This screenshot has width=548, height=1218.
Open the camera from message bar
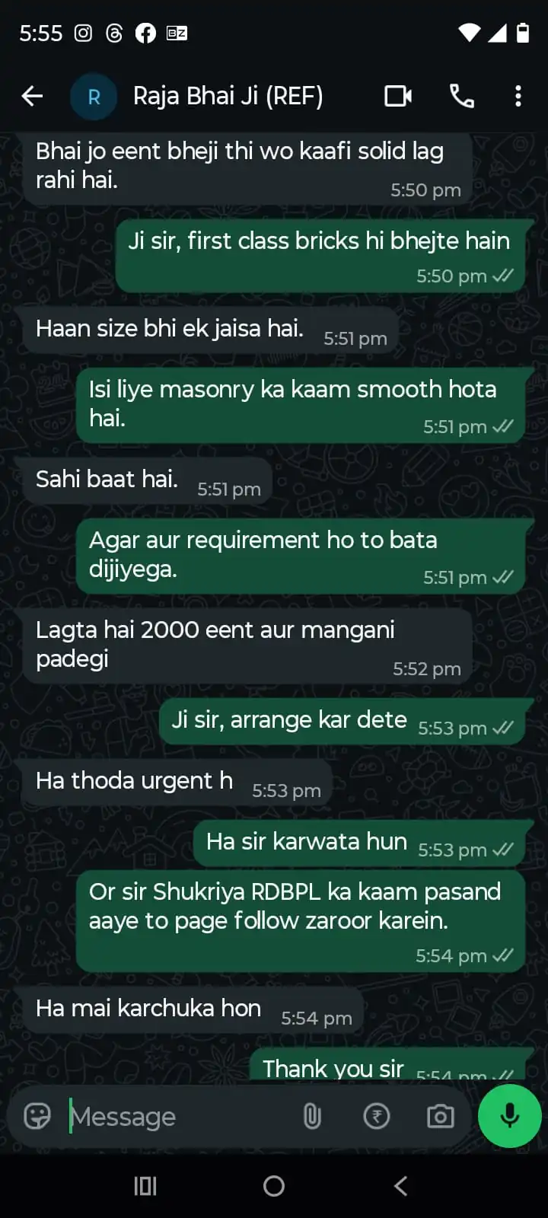tap(440, 1116)
